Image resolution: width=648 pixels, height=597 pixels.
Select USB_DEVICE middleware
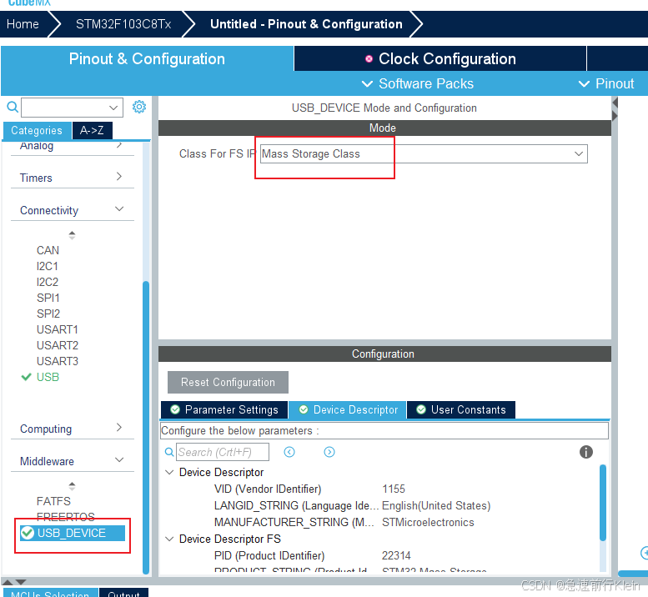click(73, 533)
